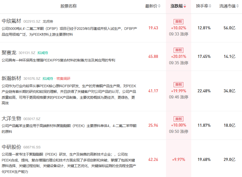
Task: Sort by 涨跌幅 arrow icon
Action: (185, 6)
